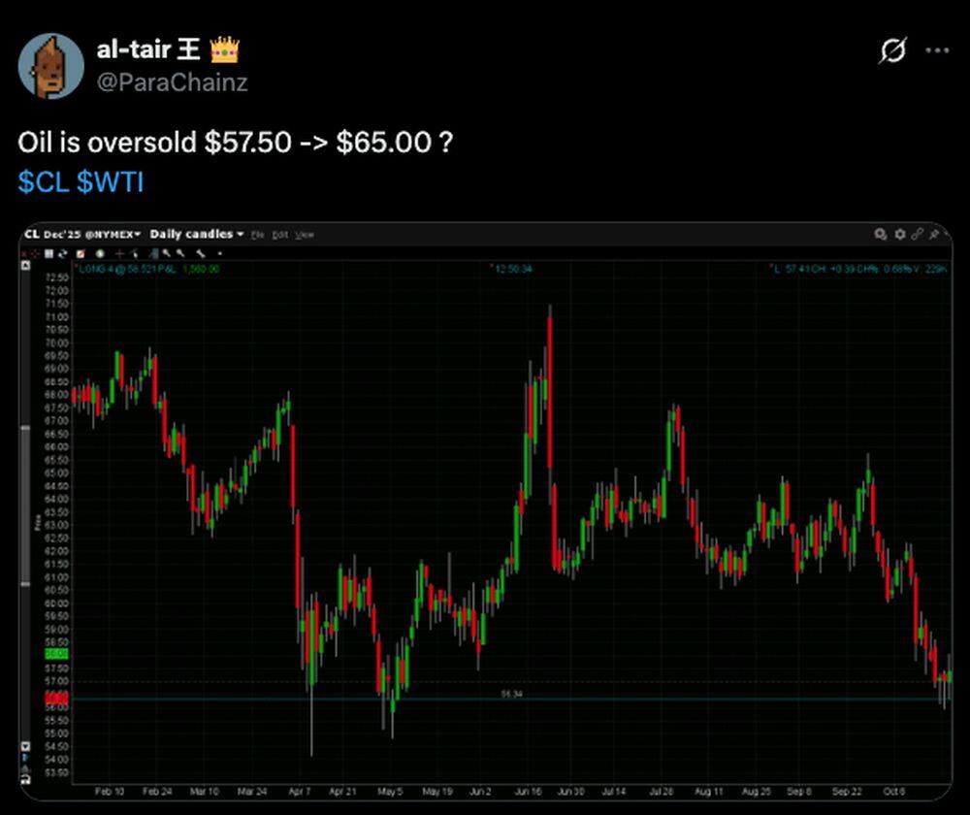
Task: Click the pin icon in chart header
Action: (x=933, y=235)
